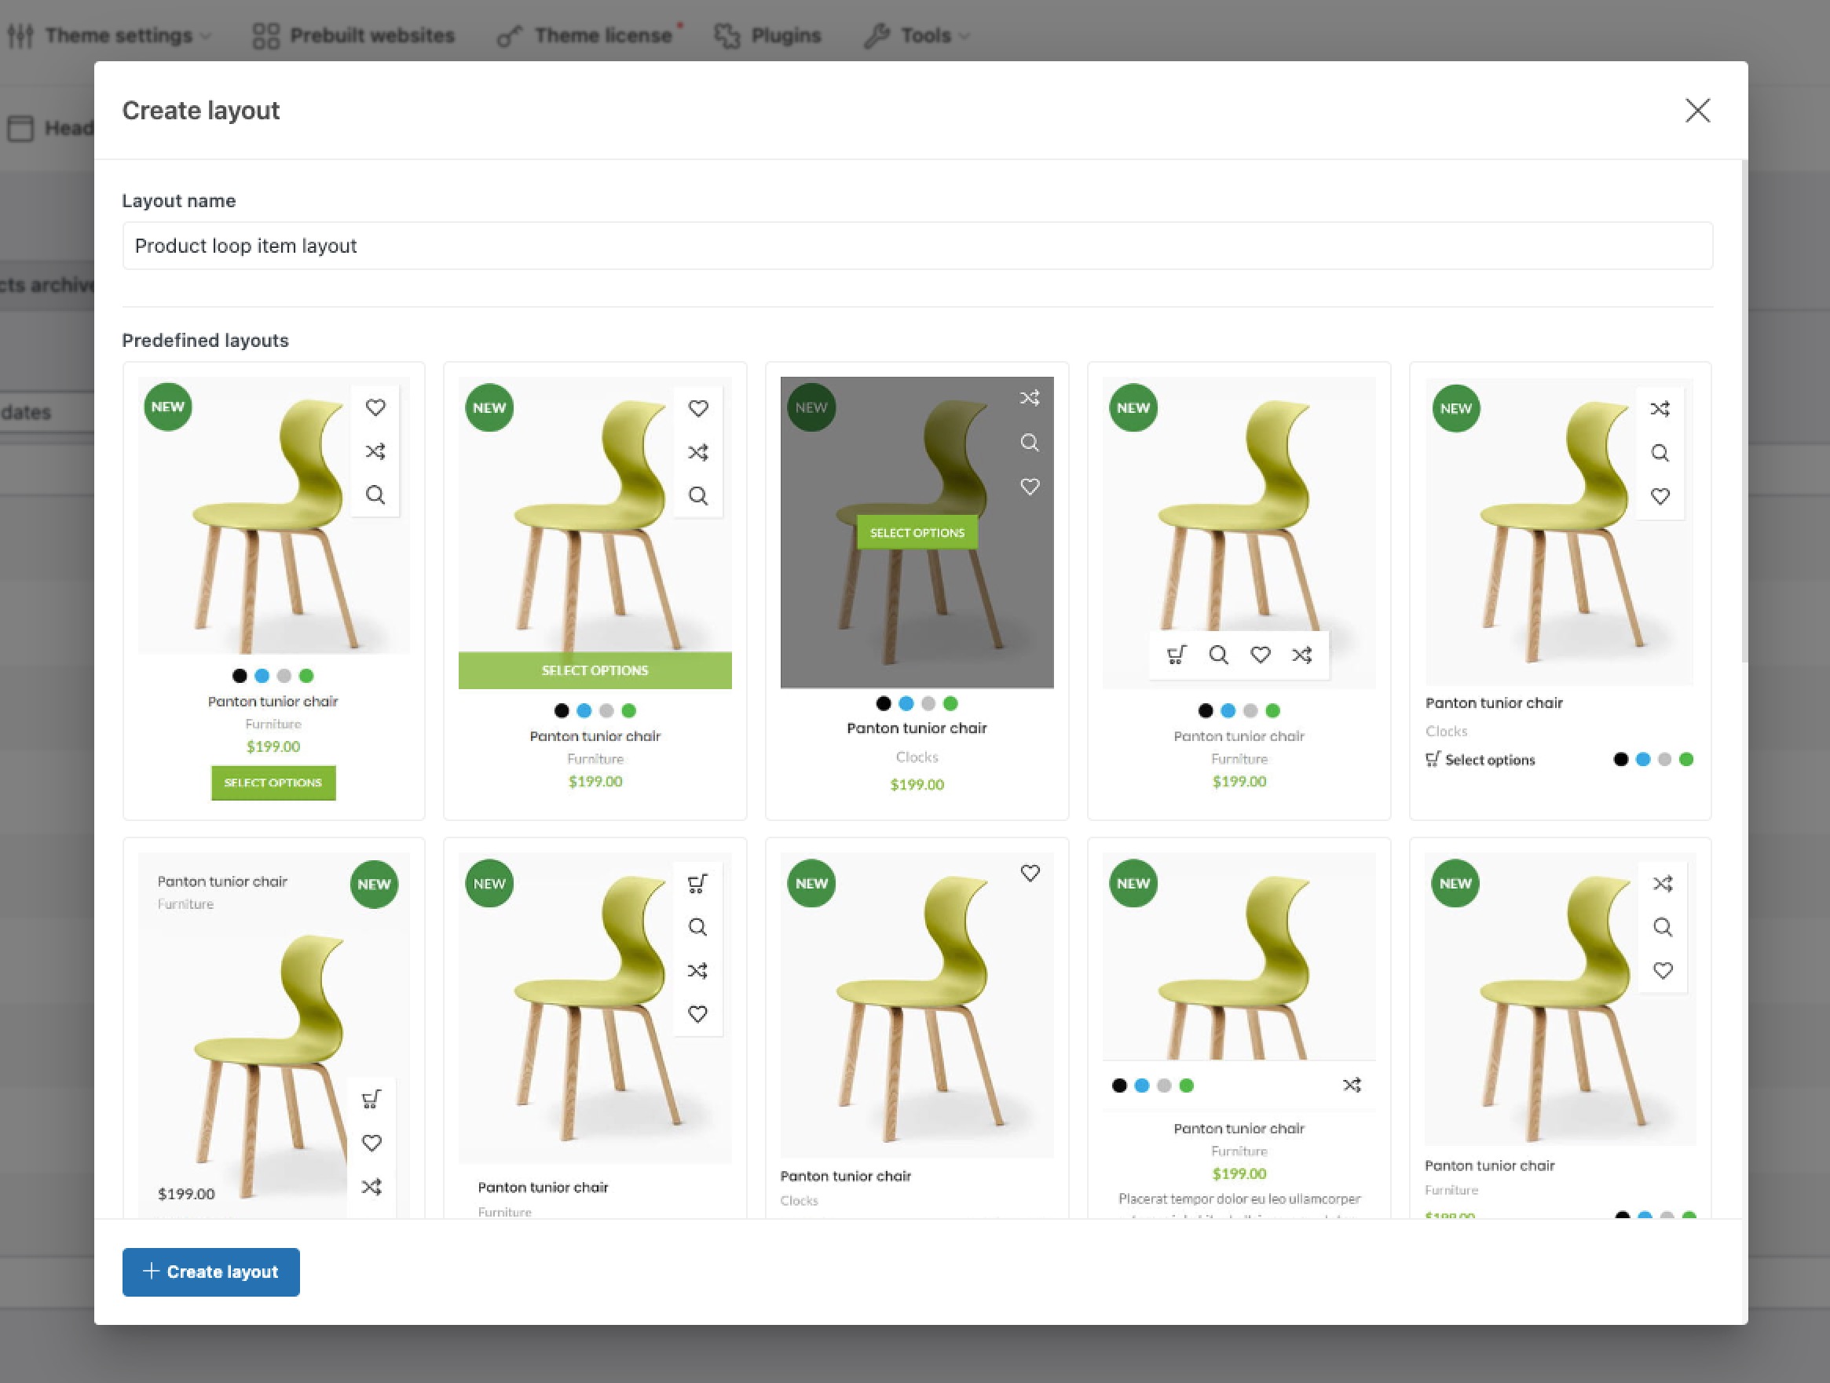Choose the sixth predefined layout thumbnail
This screenshot has height=1383, width=1830.
click(273, 1025)
